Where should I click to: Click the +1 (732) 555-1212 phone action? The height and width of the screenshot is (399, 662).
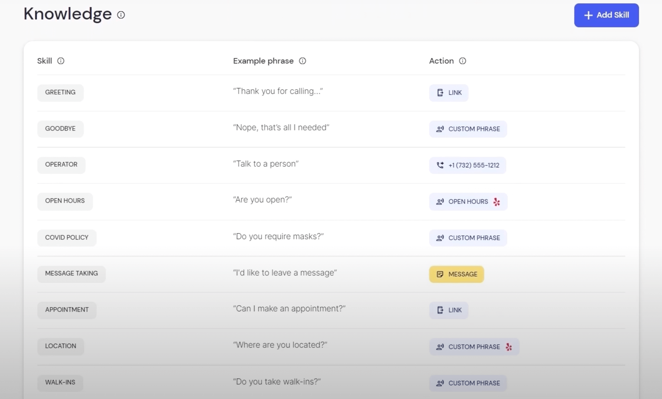tap(468, 165)
